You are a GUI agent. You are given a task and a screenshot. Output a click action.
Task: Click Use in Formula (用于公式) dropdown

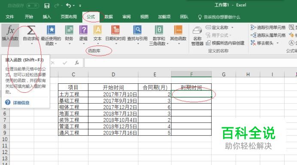point(218,35)
